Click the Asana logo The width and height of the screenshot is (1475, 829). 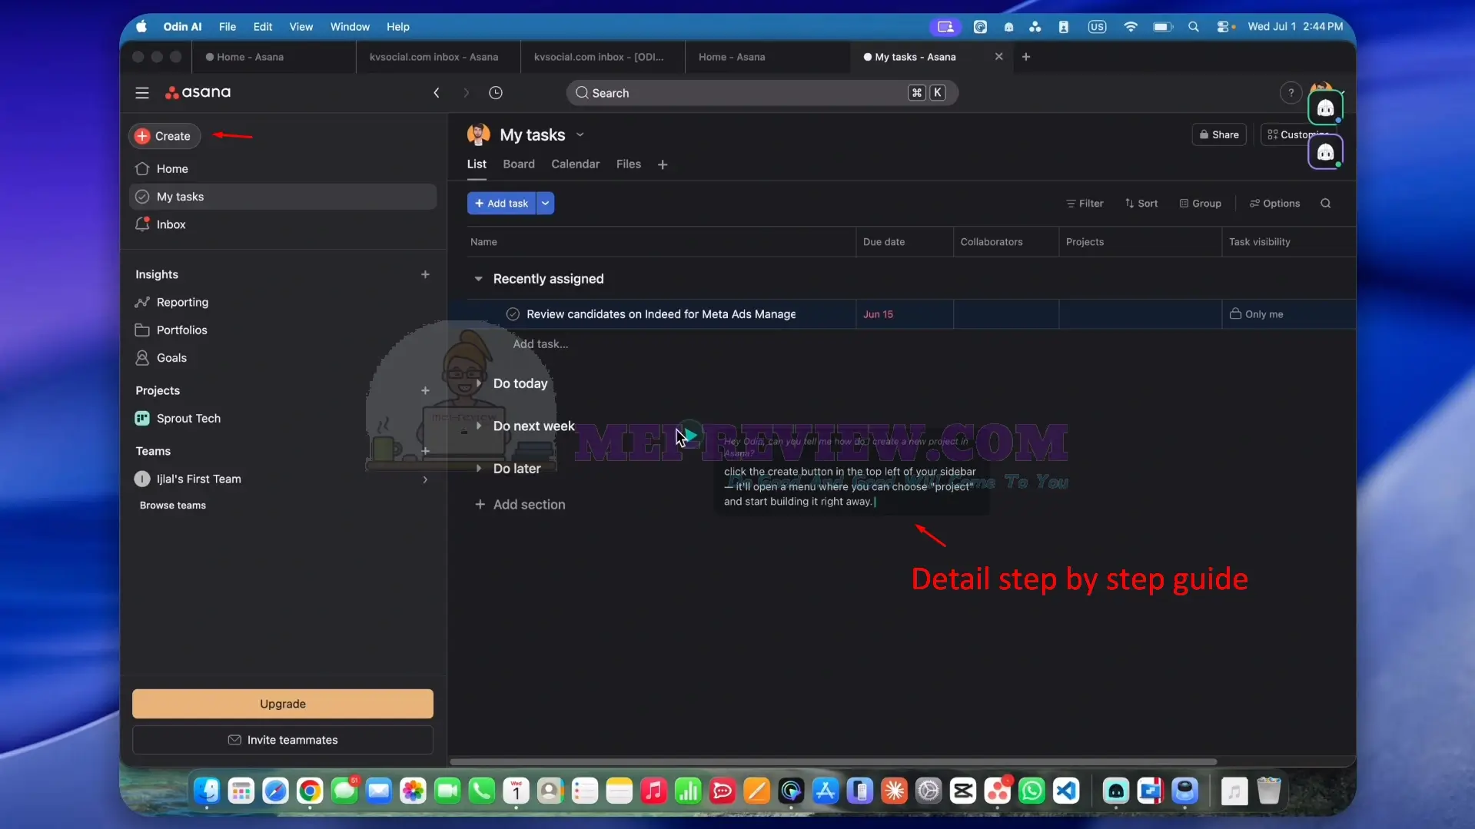pos(198,92)
